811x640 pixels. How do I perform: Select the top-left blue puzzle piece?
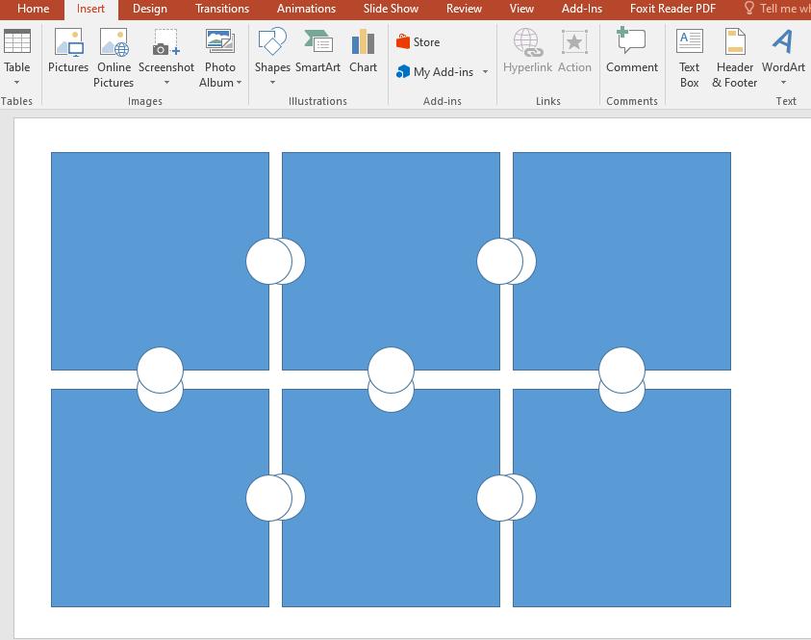click(159, 260)
